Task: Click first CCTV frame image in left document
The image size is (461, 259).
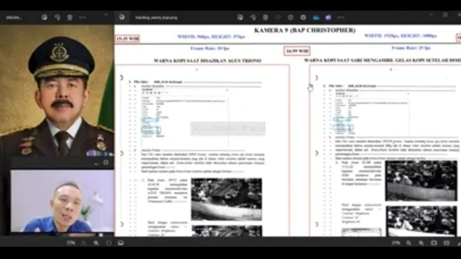Action: coord(227,199)
